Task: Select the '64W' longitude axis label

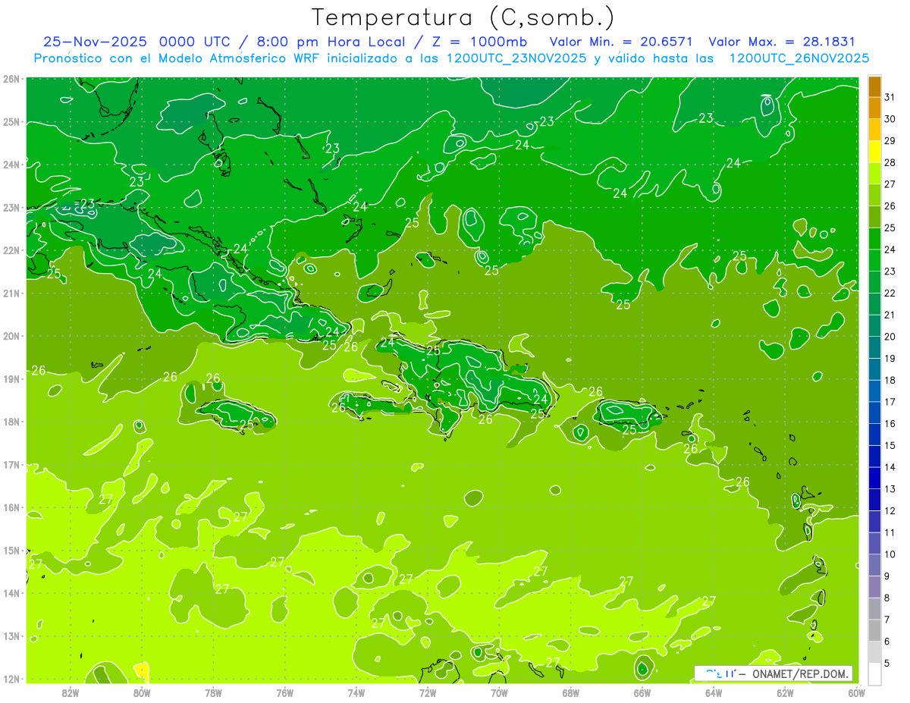Action: coord(714,692)
